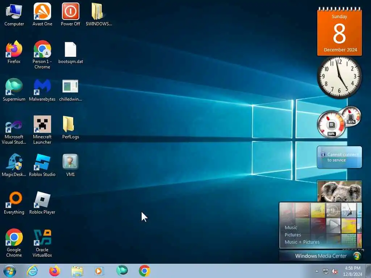Open Roblox Studio shortcut
The width and height of the screenshot is (371, 278).
[x=42, y=165]
